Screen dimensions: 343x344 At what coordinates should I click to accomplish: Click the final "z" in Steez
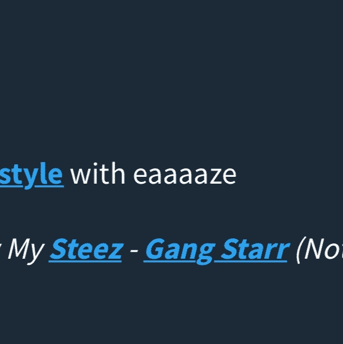(114, 252)
